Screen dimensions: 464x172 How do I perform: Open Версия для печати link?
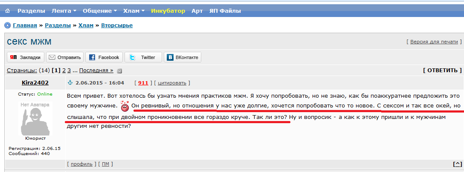coord(434,42)
